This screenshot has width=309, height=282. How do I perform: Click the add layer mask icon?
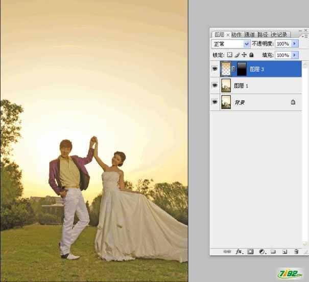pos(250,252)
